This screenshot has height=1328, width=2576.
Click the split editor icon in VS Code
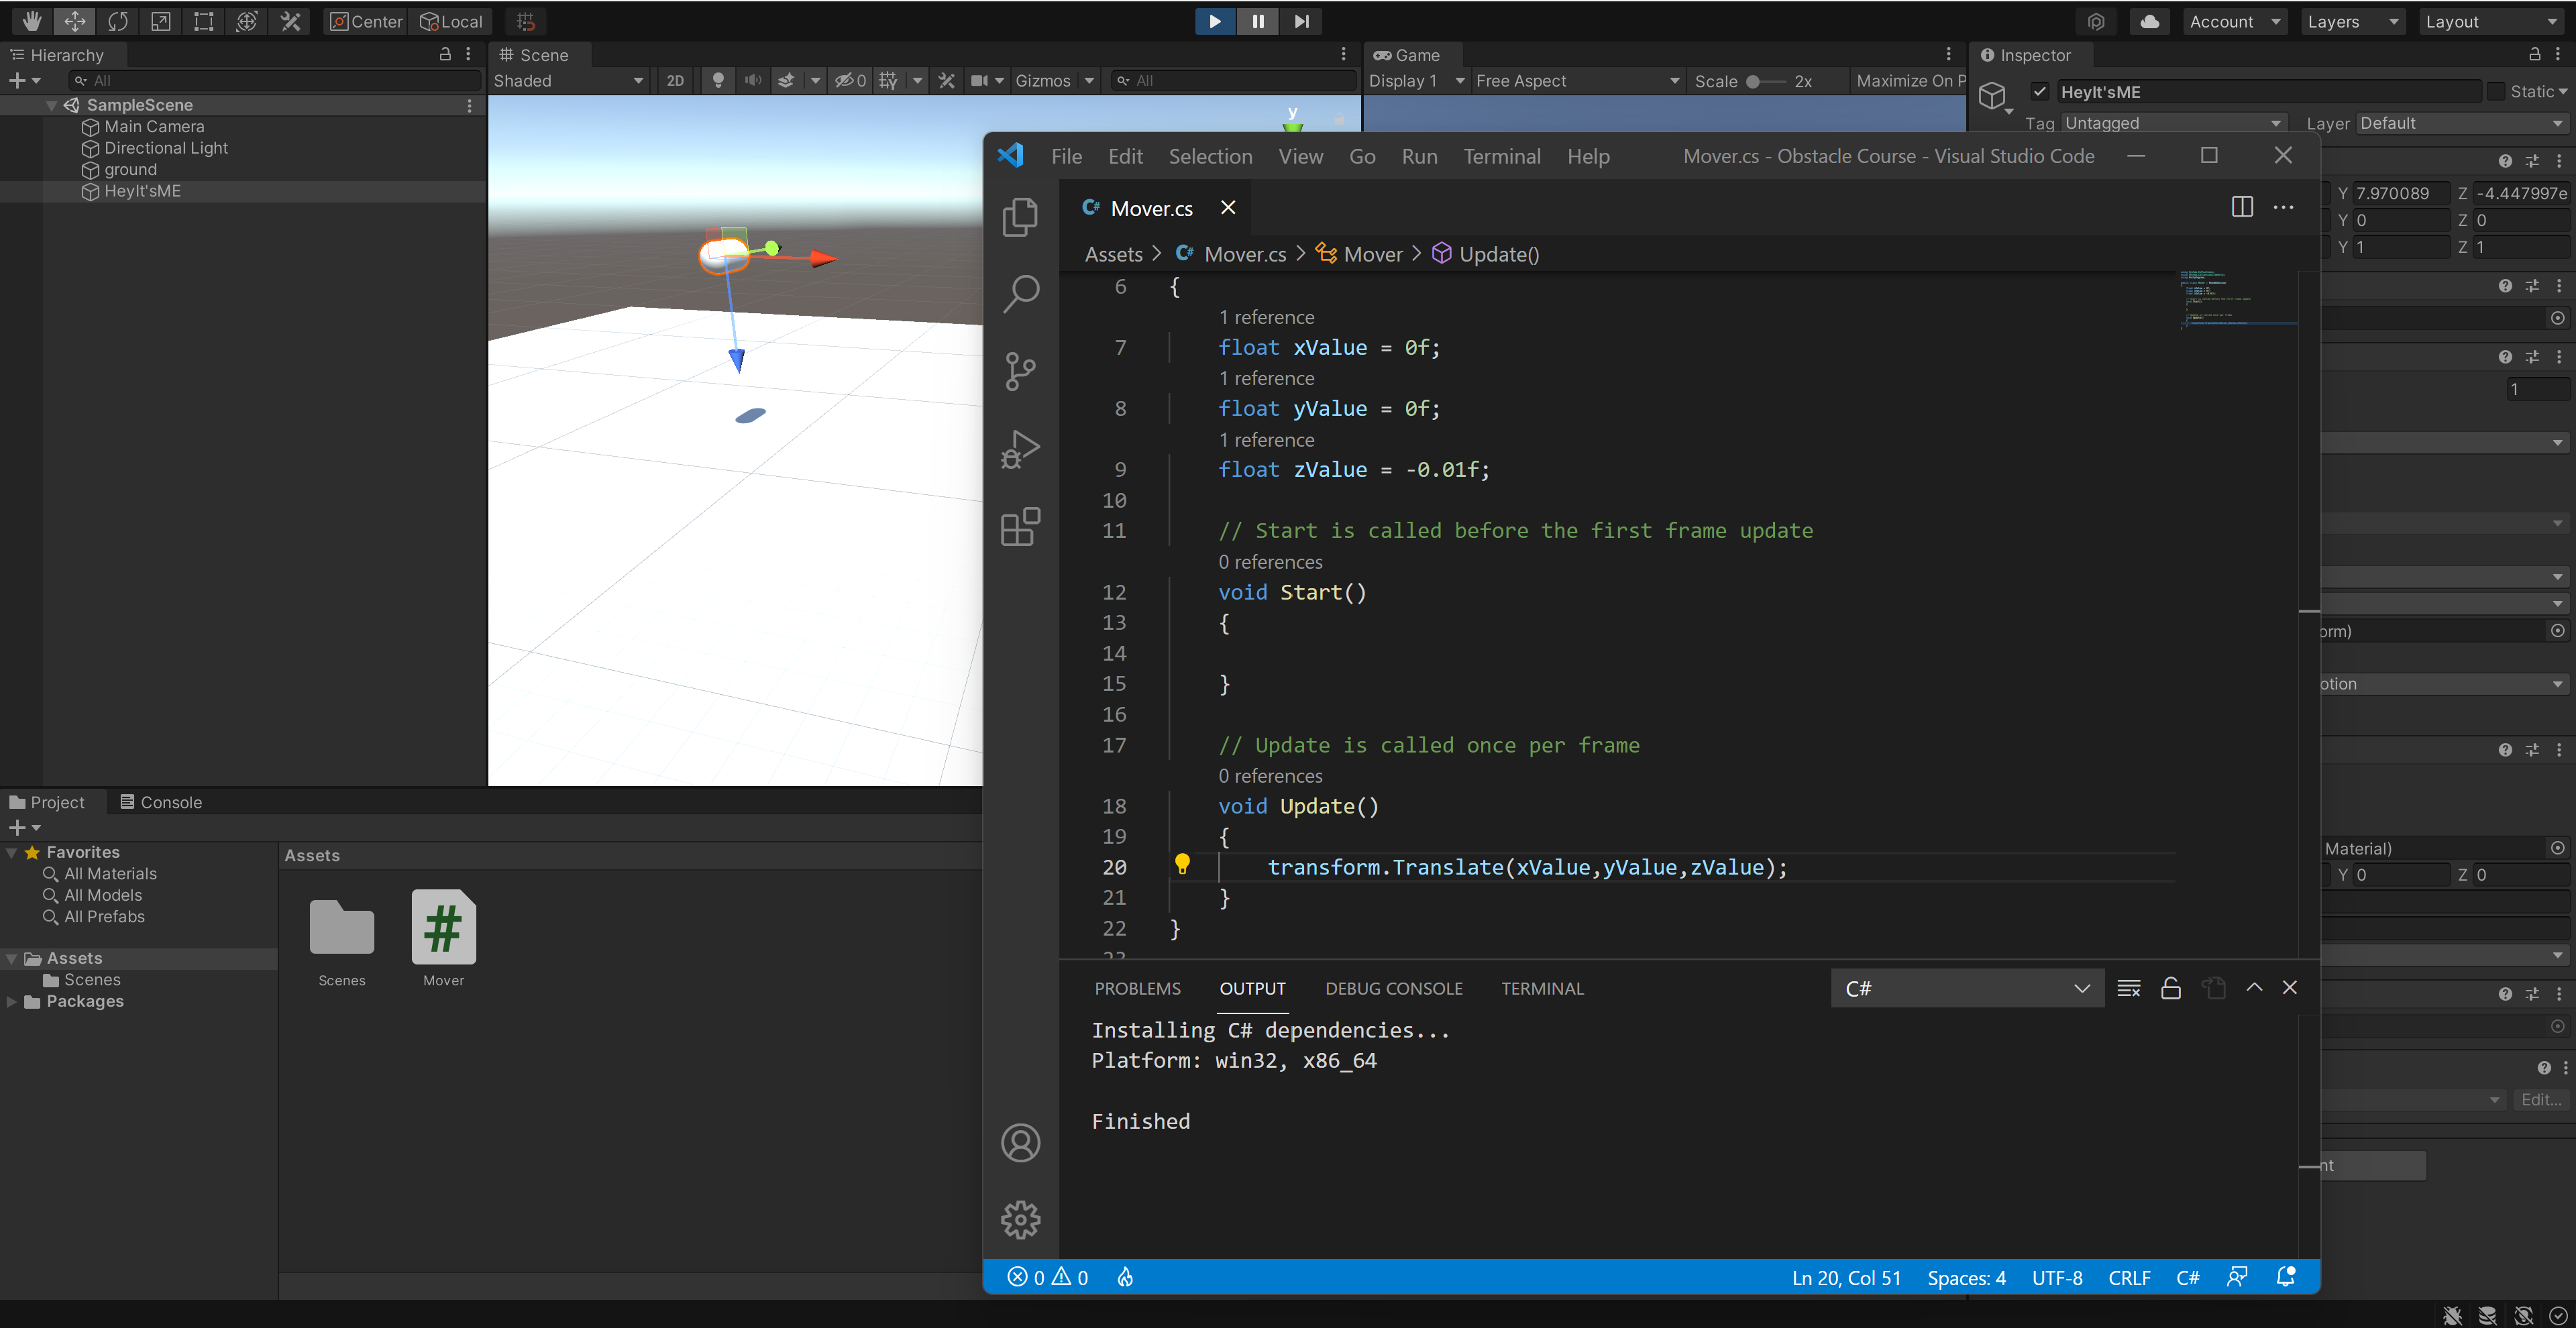[2242, 207]
